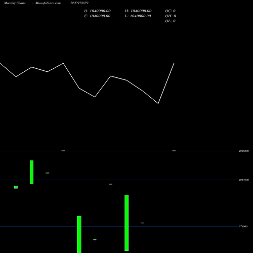Open the MunafaSutra.com label
This screenshot has height=253, width=253.
tap(48, 3)
